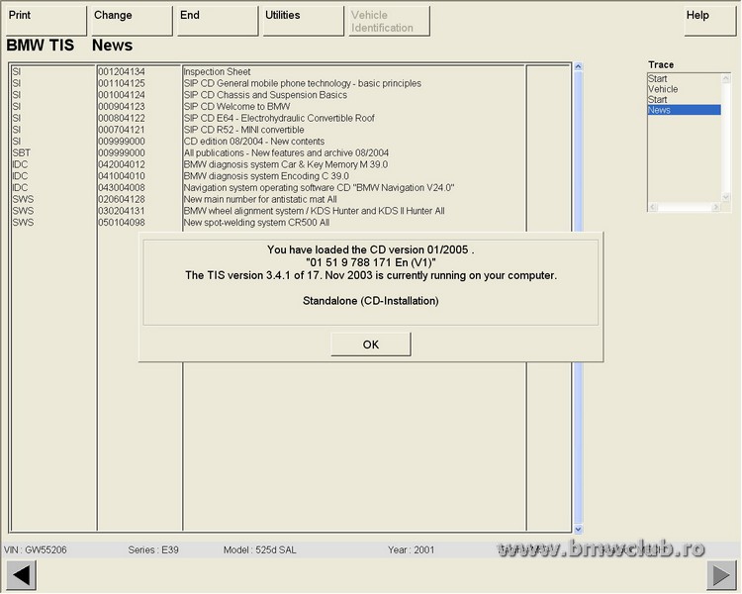742x594 pixels.
Task: Open CD edition 08/2004 New contents
Action: click(253, 142)
